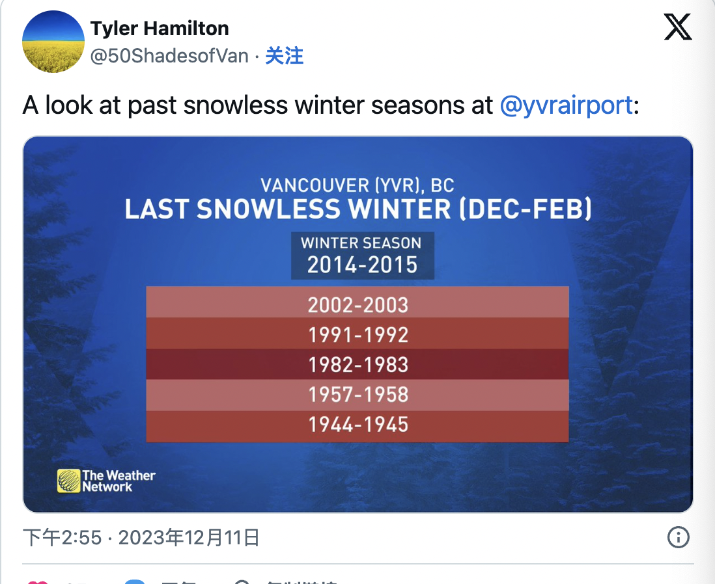Click the X logo icon

click(x=678, y=27)
